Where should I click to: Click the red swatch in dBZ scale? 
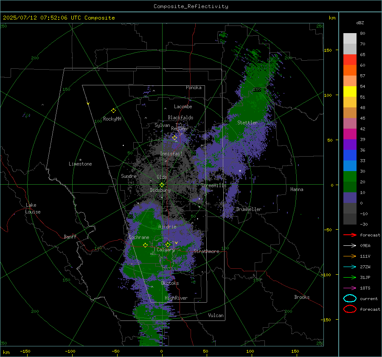(350, 59)
